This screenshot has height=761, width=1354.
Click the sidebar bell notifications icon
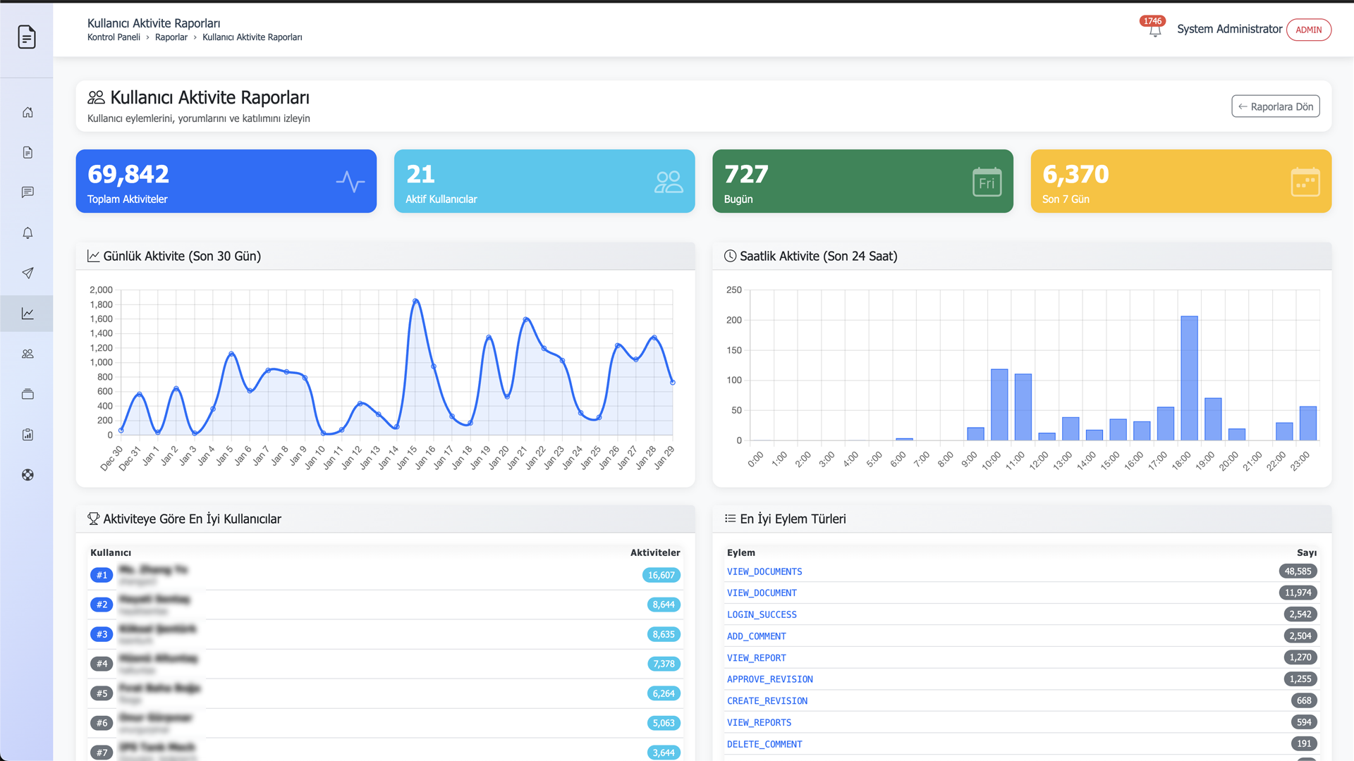click(28, 233)
